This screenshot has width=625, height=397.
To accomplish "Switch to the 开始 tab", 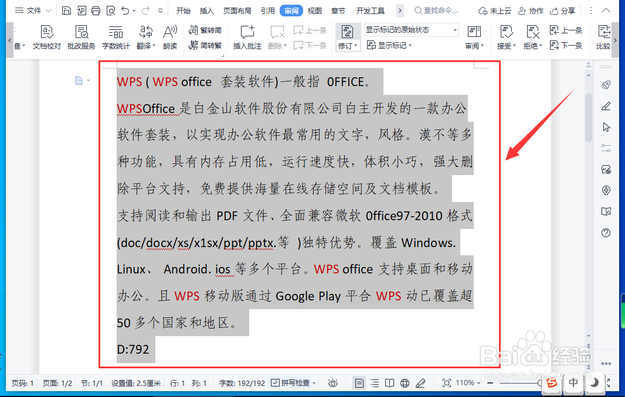I will (184, 11).
